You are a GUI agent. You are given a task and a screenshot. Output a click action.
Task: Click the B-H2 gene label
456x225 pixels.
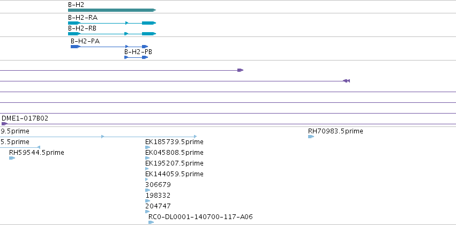tap(76, 5)
